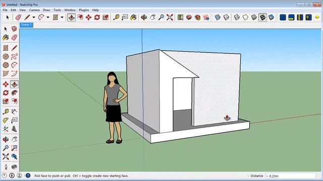
Task: Open the Plugins menu
Action: [x=84, y=10]
